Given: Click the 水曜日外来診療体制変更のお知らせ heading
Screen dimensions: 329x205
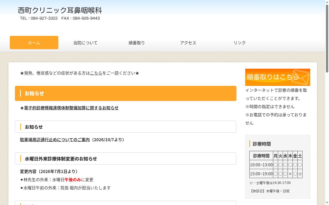Looking at the screenshot, I should [126, 159].
